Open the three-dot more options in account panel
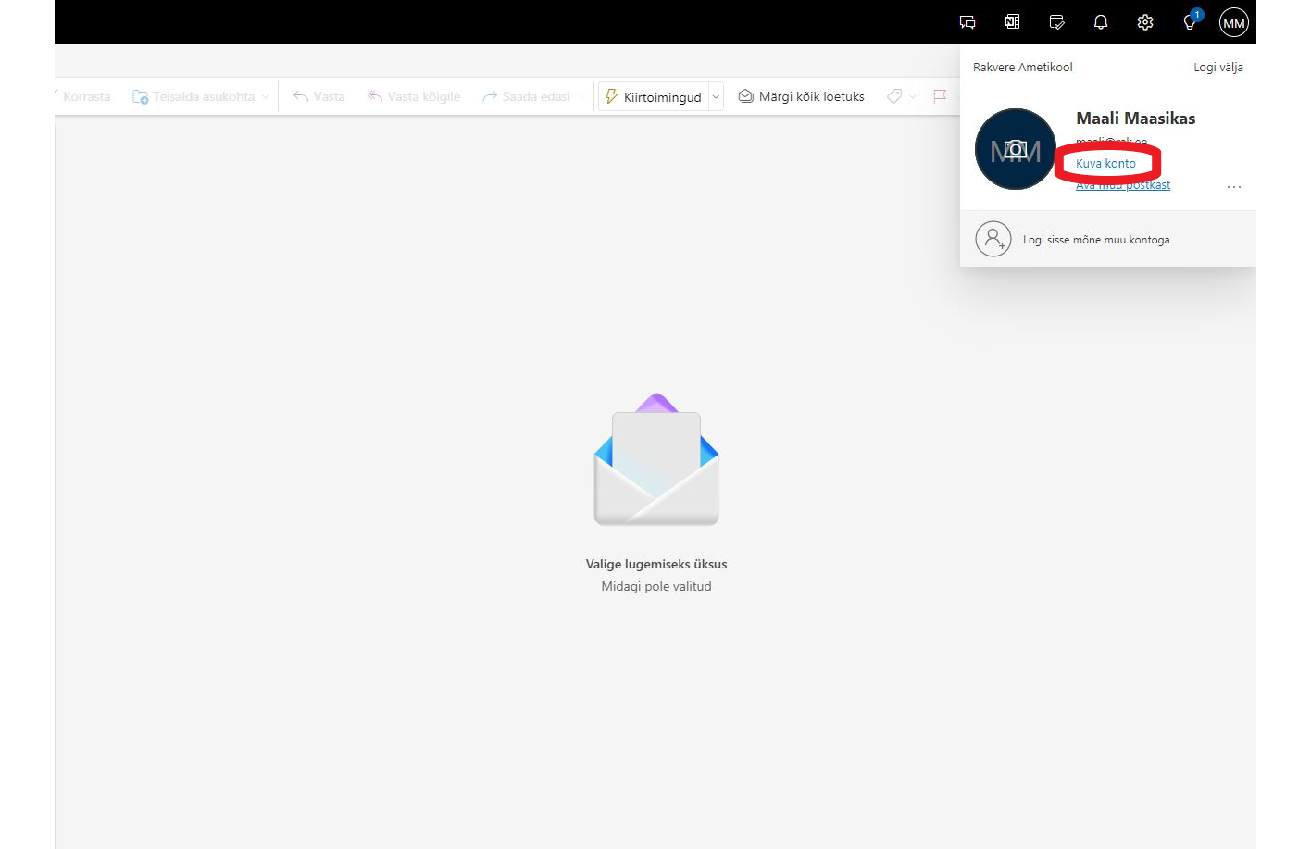The image size is (1311, 849). tap(1233, 187)
